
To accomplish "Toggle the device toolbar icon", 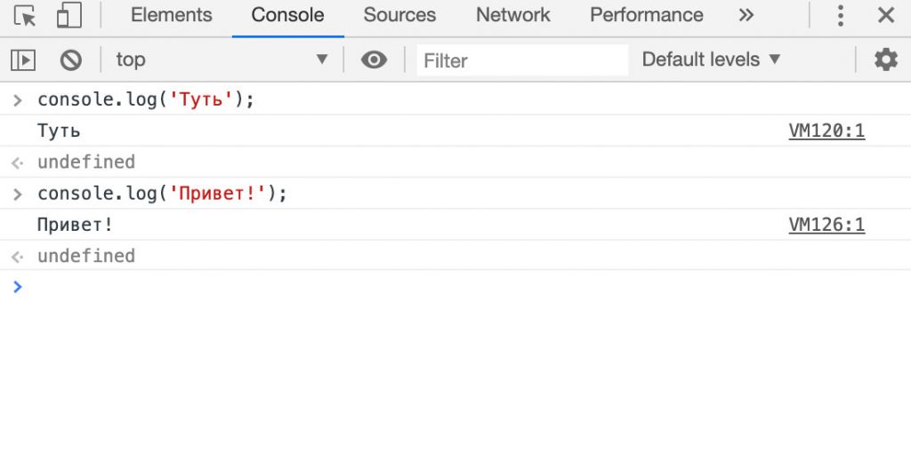I will tap(69, 16).
